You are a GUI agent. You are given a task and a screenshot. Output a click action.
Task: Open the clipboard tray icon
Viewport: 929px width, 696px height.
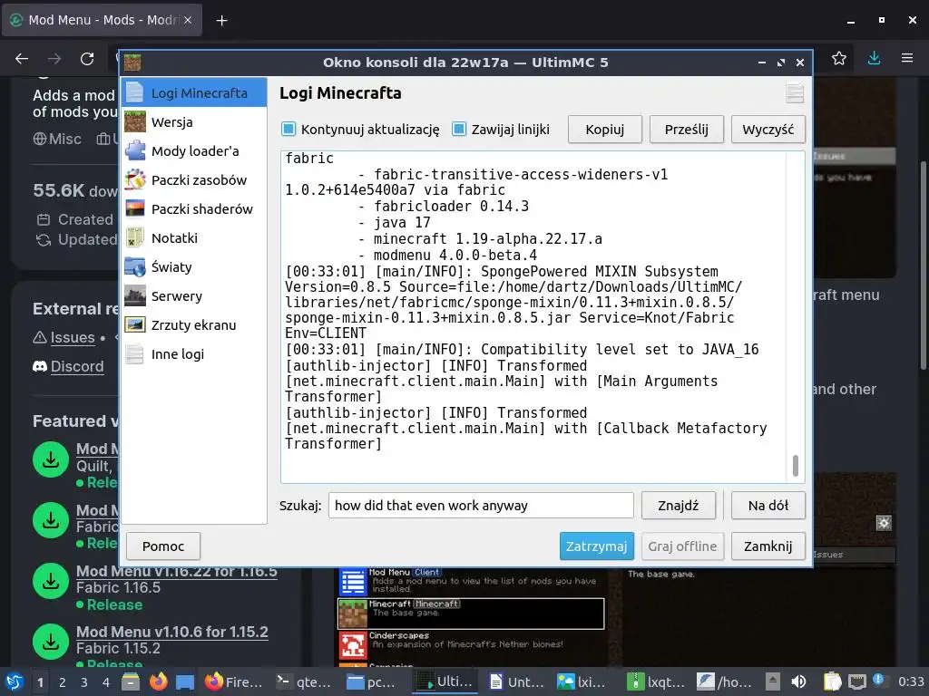coord(832,681)
